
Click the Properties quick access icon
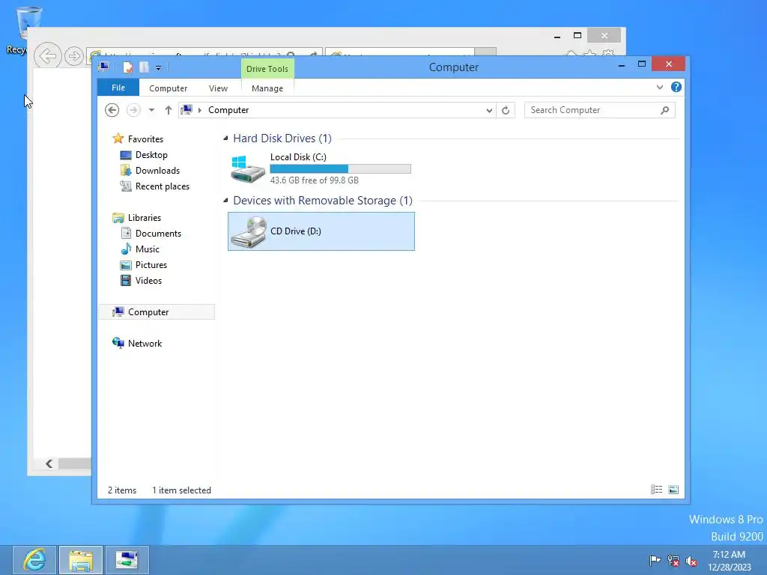click(x=127, y=67)
